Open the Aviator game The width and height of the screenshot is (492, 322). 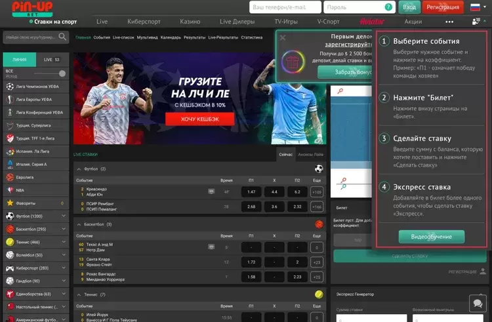[372, 22]
